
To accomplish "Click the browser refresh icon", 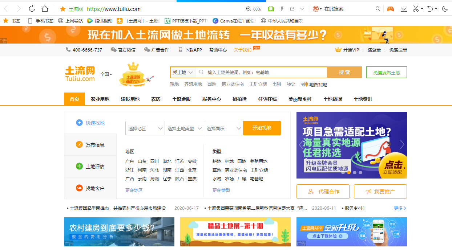I will [32, 9].
